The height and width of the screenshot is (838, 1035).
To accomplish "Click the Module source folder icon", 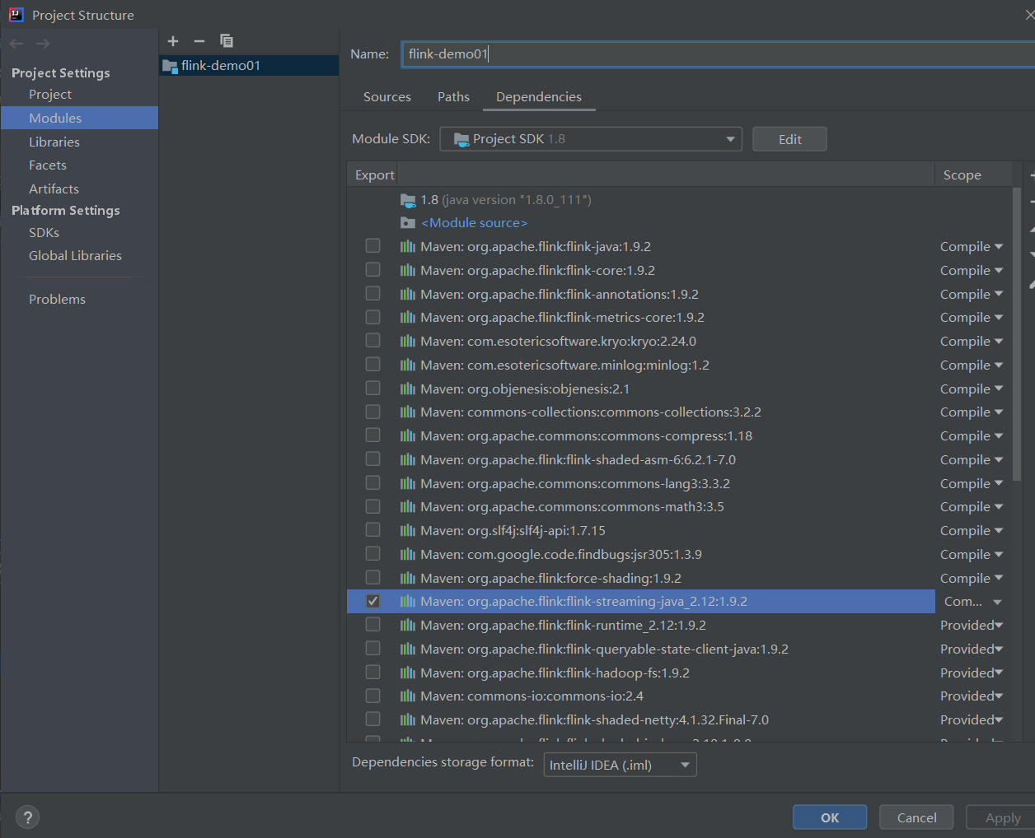I will pyautogui.click(x=407, y=222).
